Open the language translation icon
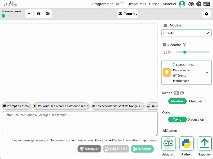Viewport: 213px width, 159px height. (207, 4)
